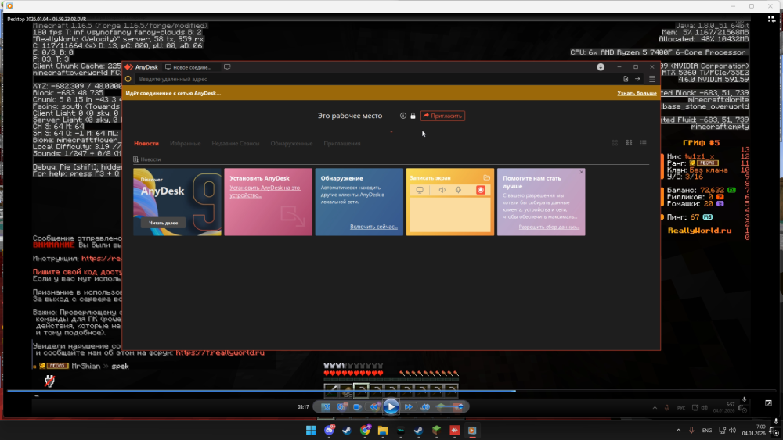Click the rewind button in media player
This screenshot has height=440, width=783.
pos(373,406)
